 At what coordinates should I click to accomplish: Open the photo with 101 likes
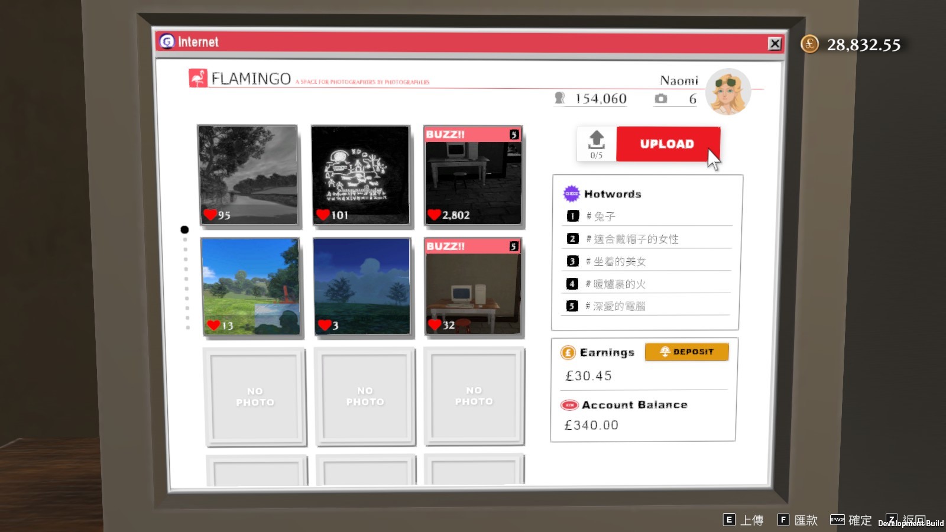[x=361, y=176]
